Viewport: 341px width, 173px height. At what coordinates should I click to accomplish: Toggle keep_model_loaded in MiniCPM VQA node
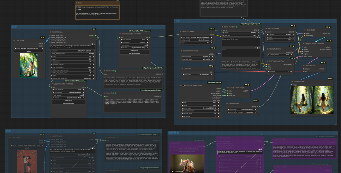72,54
